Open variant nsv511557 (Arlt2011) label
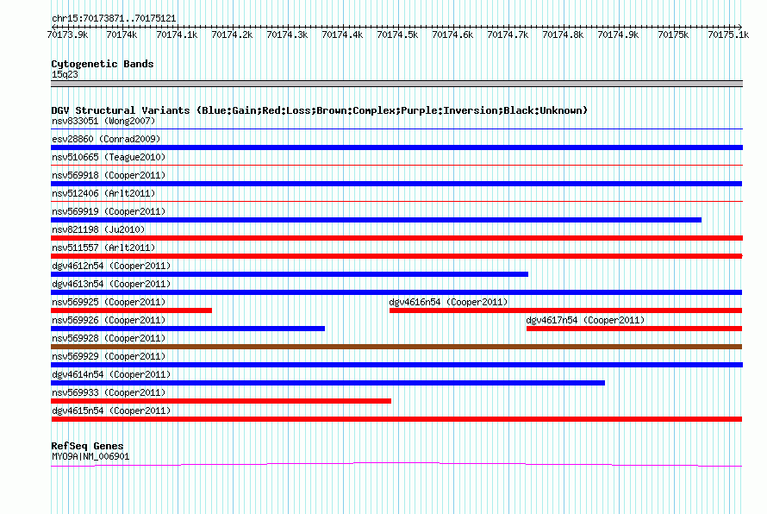 click(x=103, y=248)
